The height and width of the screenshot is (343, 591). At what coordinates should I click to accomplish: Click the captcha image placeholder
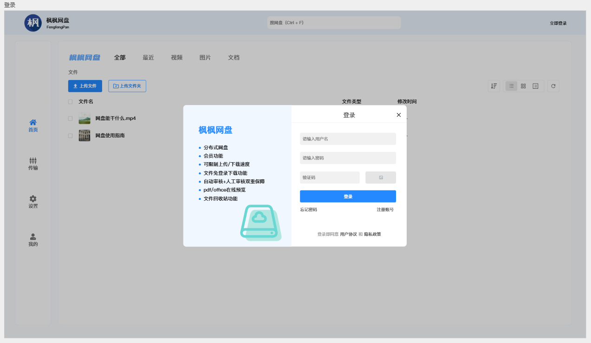click(381, 178)
